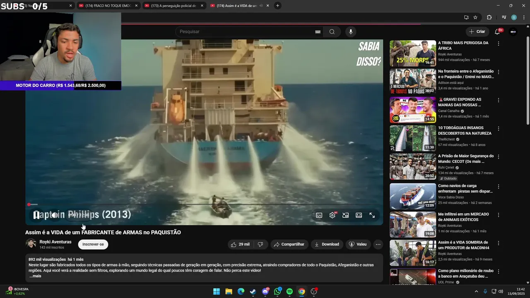
Task: Open the Royki Aventuras channel name link
Action: [55, 242]
